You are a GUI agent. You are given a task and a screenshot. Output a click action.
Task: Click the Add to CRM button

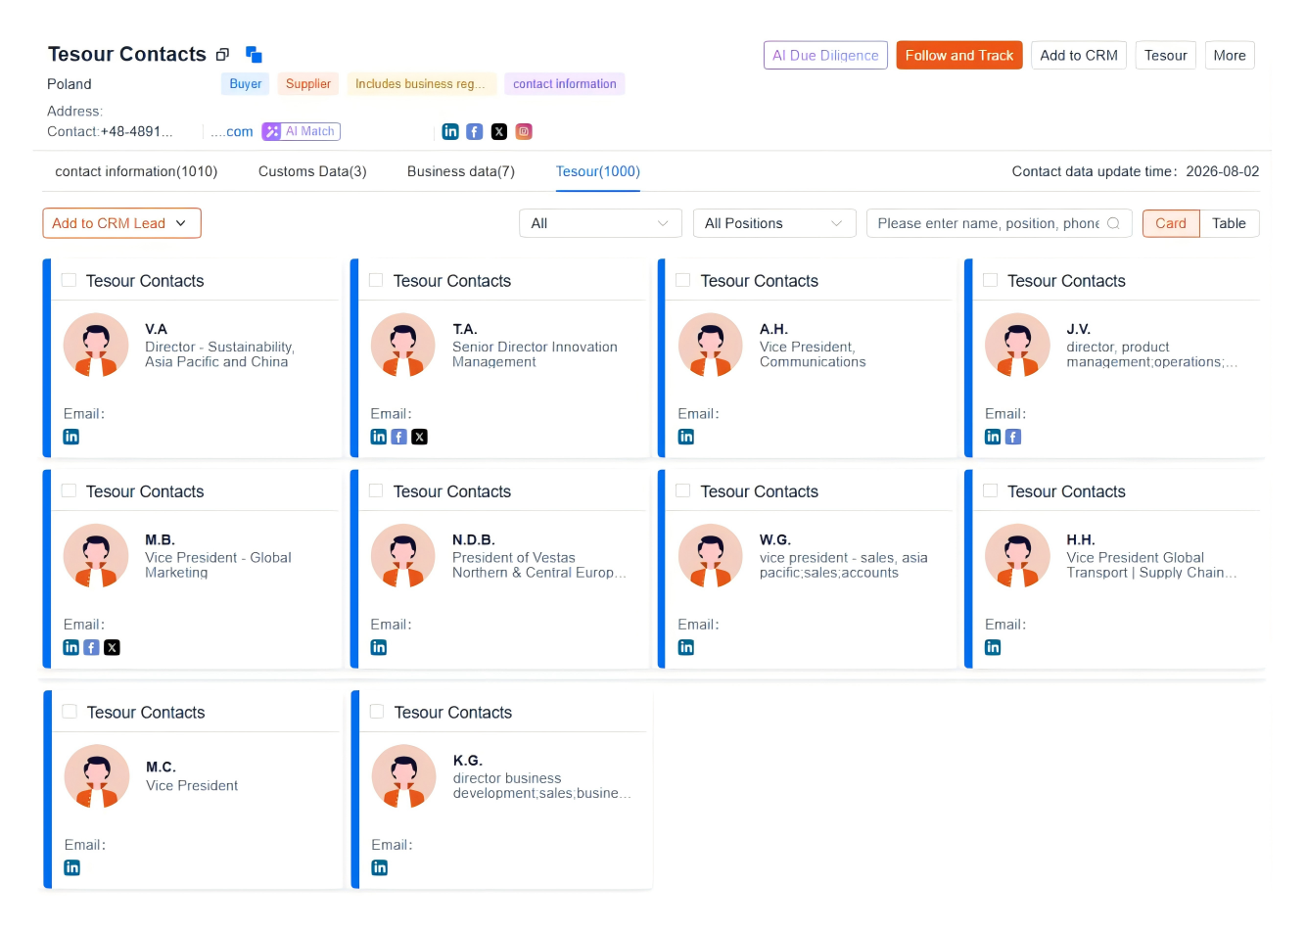point(1079,55)
